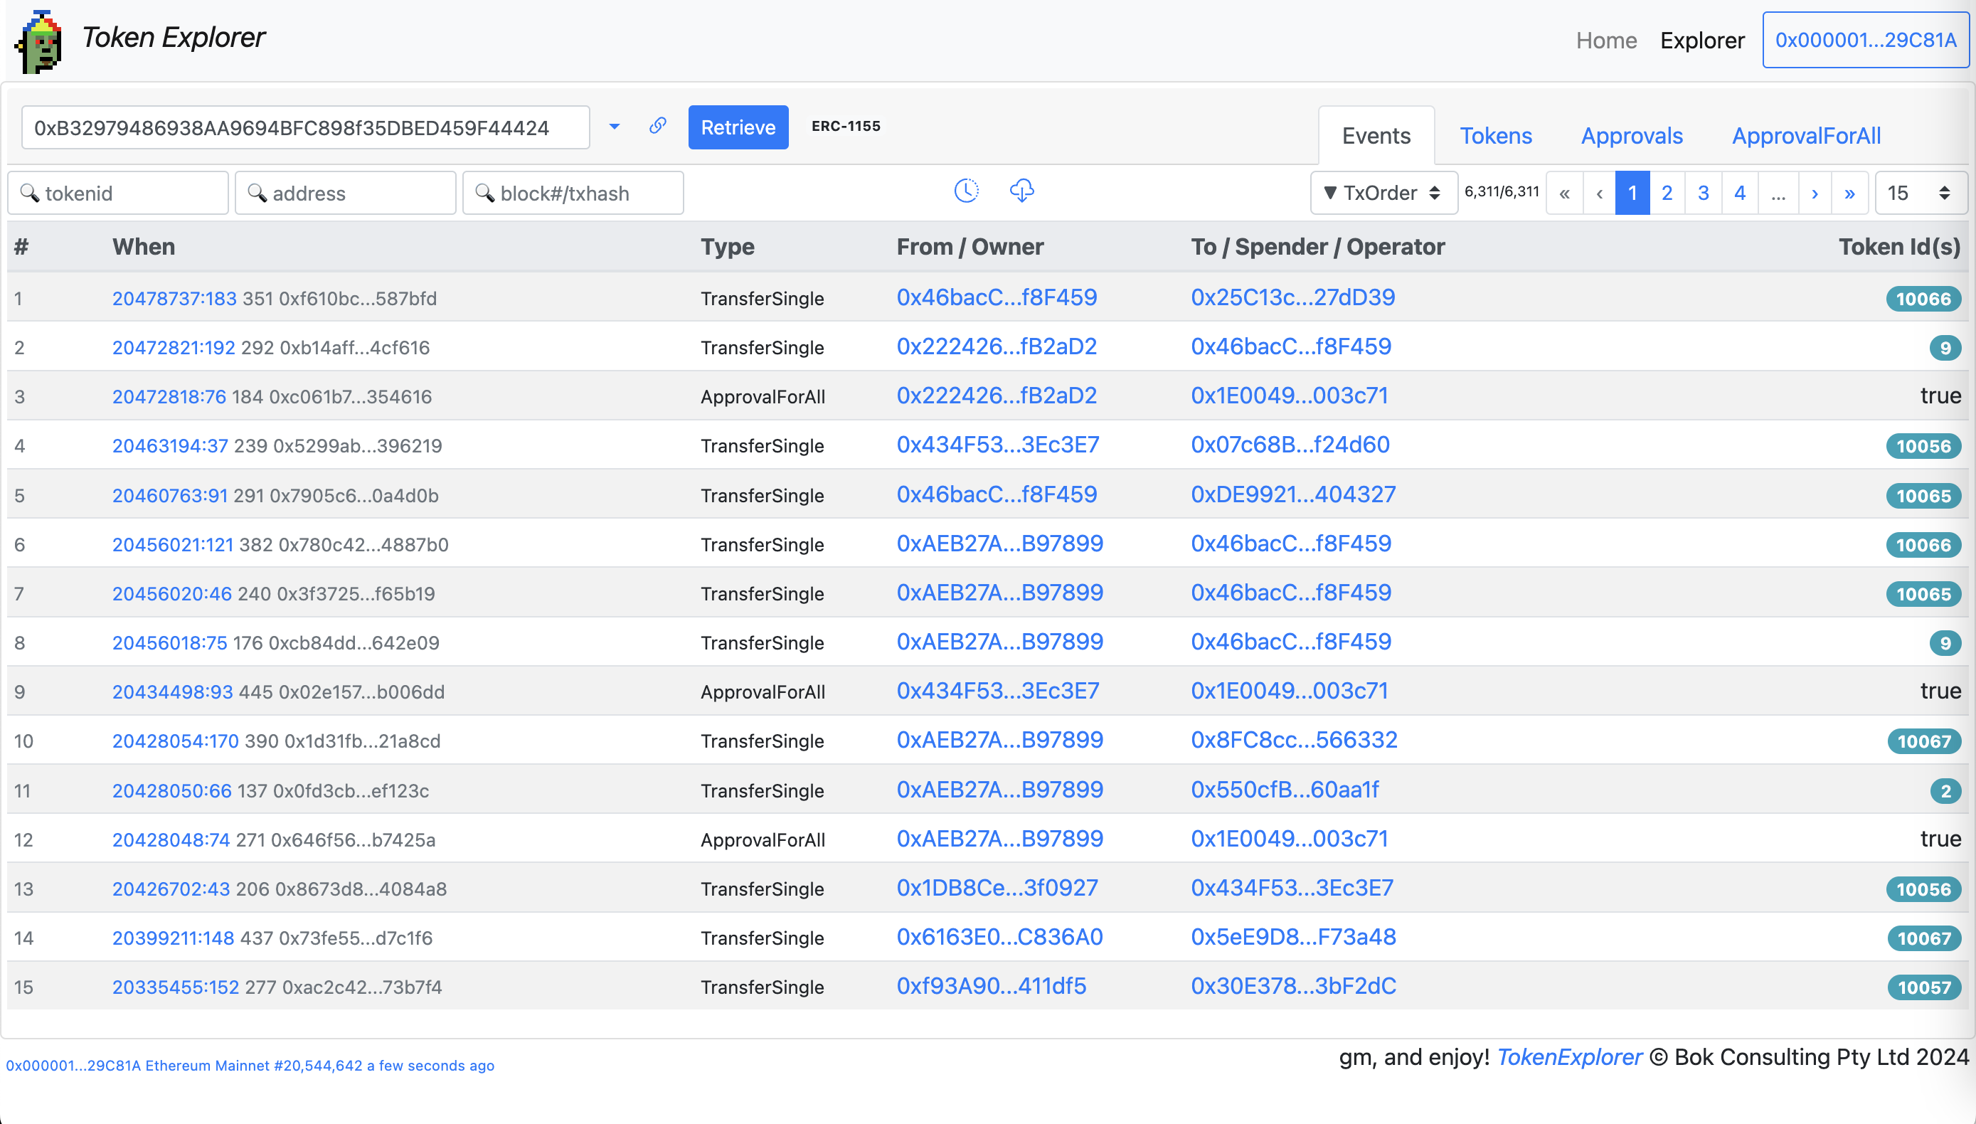Open the TxOrder sort dropdown
This screenshot has height=1124, width=1976.
click(1383, 193)
